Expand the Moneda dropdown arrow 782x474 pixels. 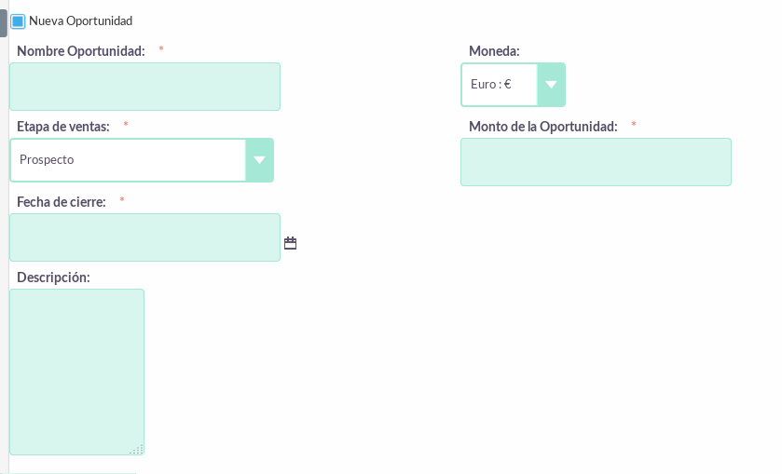551,85
